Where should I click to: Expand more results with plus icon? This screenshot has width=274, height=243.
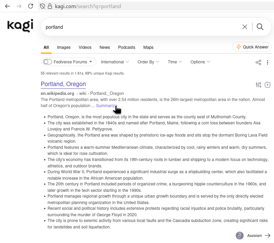(x=267, y=85)
